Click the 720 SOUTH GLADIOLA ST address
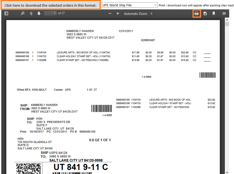Viewport: 234px width, 174px height. click(x=35, y=142)
